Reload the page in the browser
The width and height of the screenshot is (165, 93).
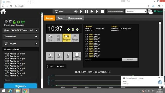pos(11,6)
